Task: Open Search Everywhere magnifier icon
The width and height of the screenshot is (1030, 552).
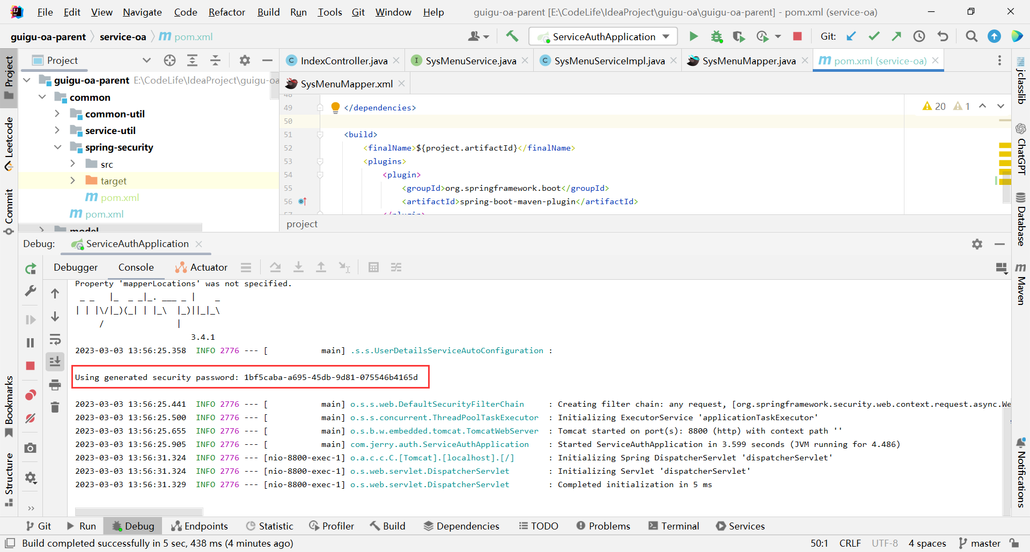Action: coord(971,36)
